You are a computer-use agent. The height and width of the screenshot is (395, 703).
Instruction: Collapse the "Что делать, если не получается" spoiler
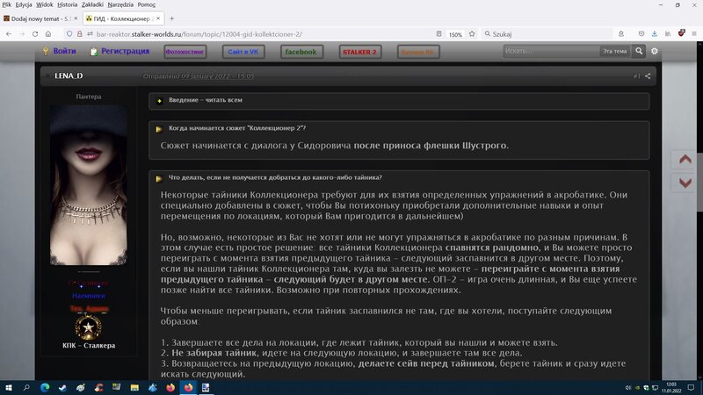(160, 178)
